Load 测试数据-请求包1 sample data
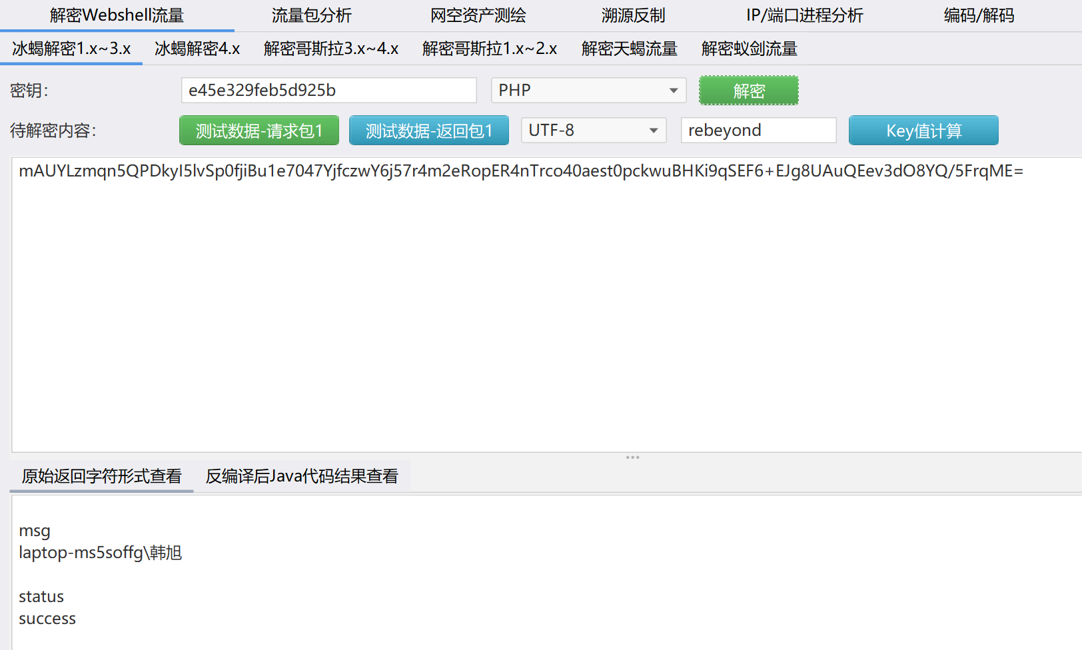The width and height of the screenshot is (1082, 650). pos(259,131)
